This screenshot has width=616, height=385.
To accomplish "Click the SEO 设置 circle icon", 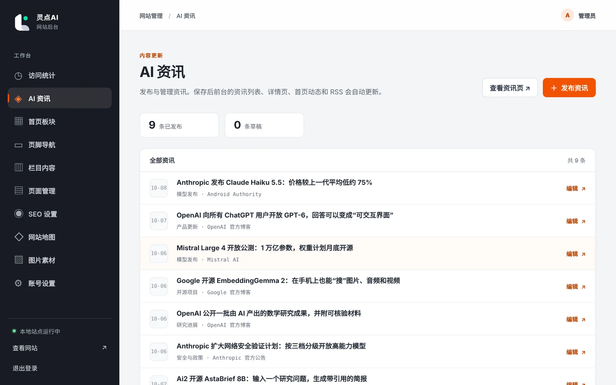I will (18, 214).
